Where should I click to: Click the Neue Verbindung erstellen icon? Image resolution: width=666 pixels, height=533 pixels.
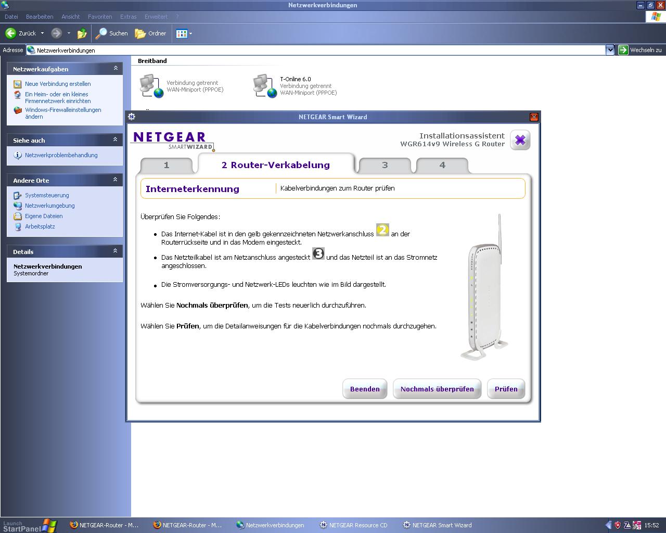[18, 84]
